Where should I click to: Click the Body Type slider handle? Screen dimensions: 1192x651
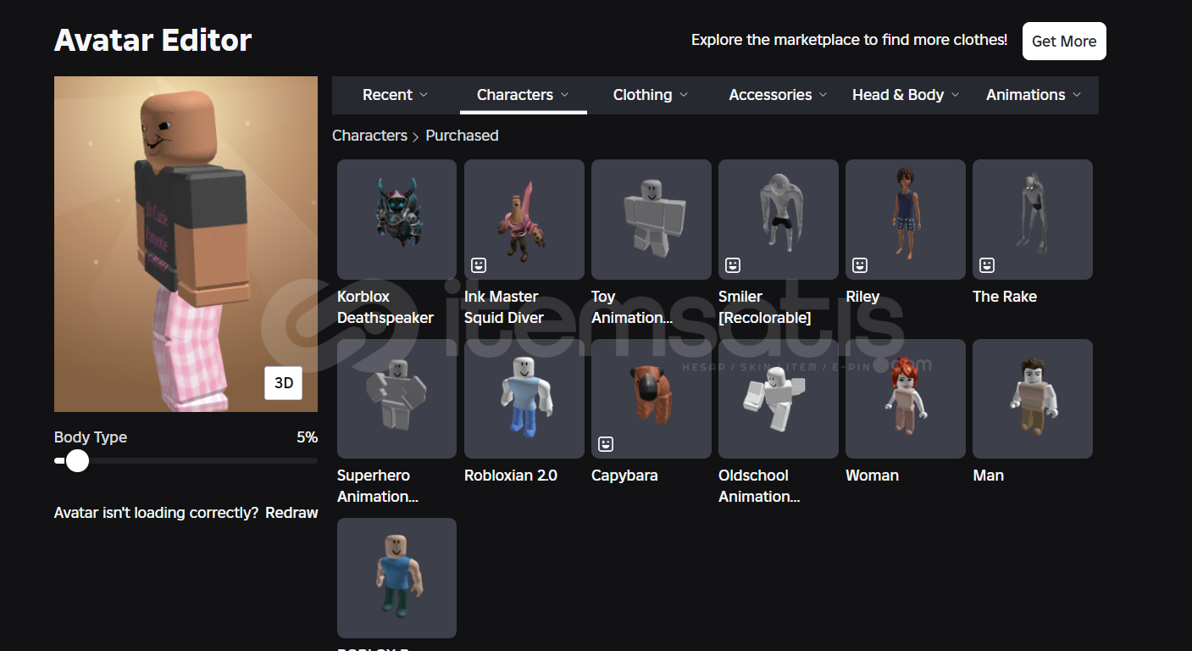(77, 460)
